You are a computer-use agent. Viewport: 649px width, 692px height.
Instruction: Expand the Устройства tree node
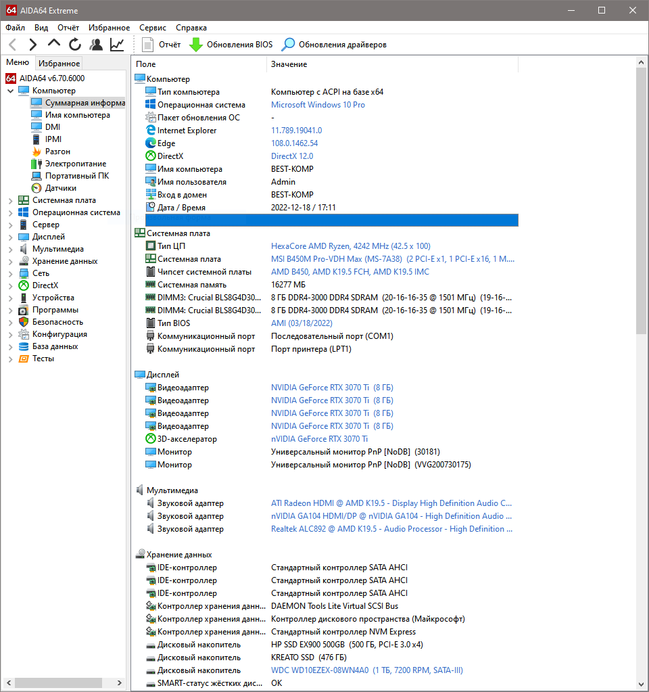pos(11,298)
